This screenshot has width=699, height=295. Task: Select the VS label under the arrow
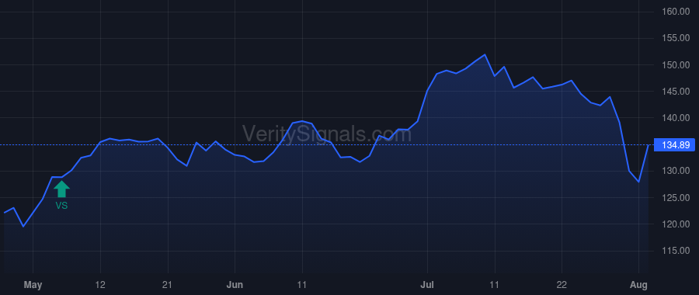click(61, 206)
